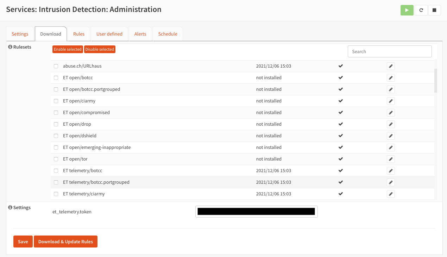Open the Alerts tab
The height and width of the screenshot is (257, 447).
click(x=140, y=34)
